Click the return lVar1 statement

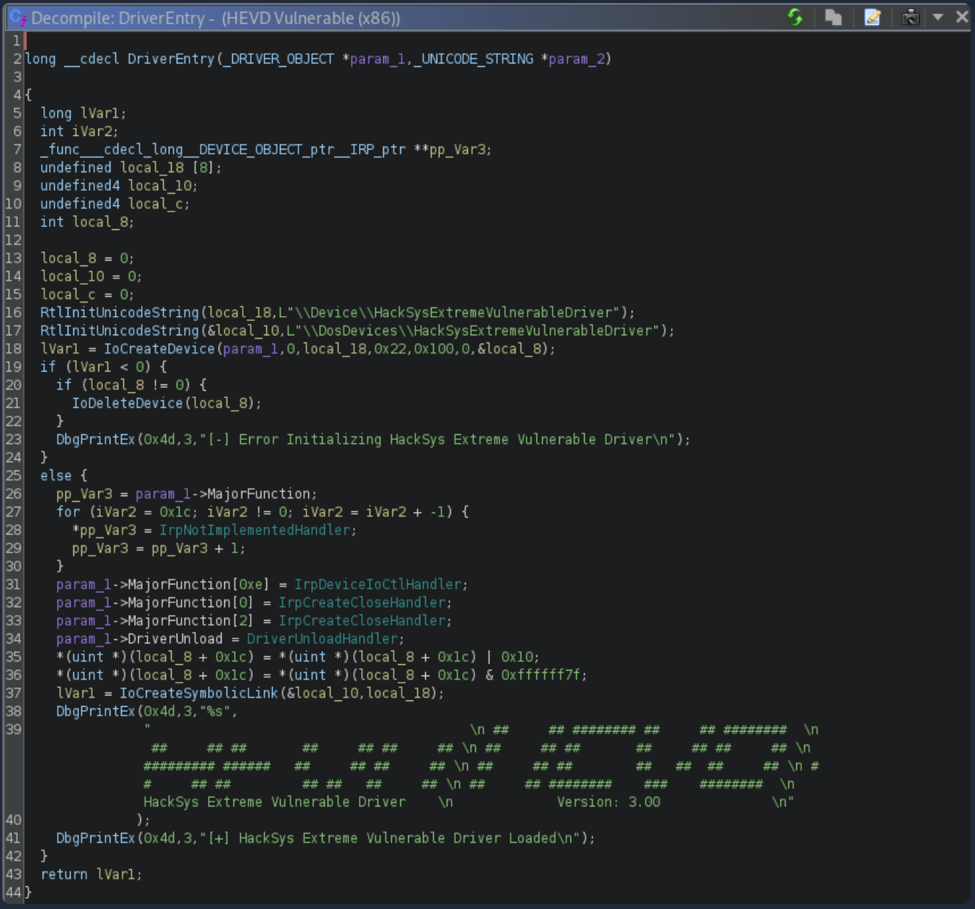click(91, 874)
